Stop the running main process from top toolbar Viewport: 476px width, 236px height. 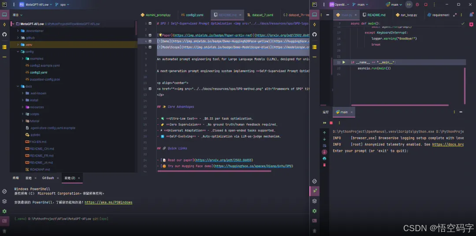tap(426, 4)
